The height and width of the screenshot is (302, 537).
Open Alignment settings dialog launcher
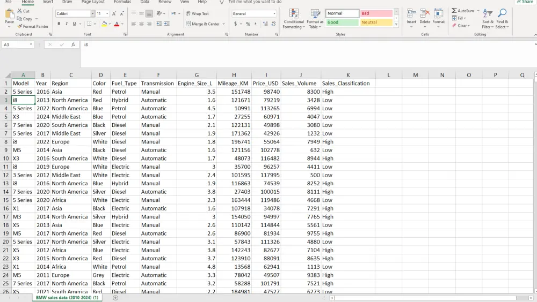[227, 34]
